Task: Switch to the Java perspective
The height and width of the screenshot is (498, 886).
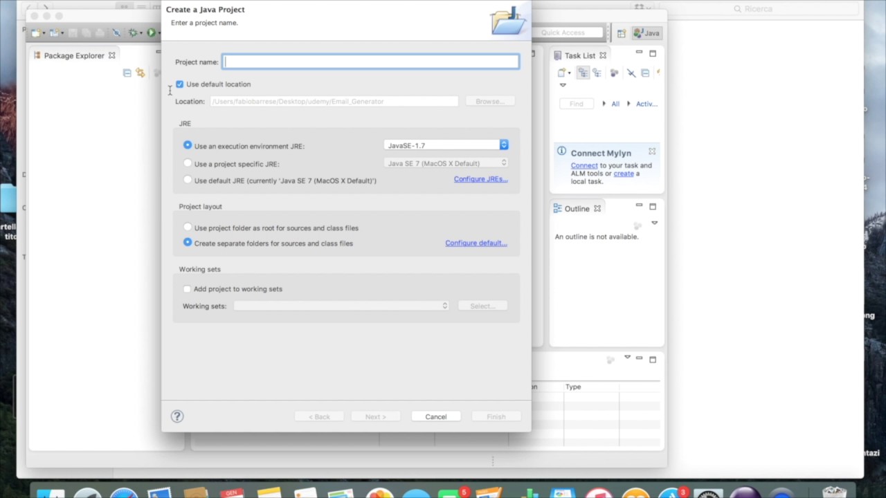Action: point(647,33)
